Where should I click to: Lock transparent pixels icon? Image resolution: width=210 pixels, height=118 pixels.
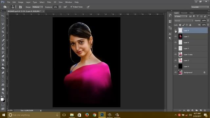[180, 25]
